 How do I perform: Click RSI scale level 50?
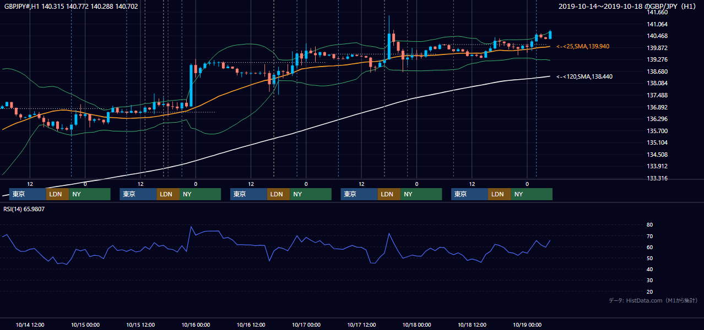click(649, 258)
